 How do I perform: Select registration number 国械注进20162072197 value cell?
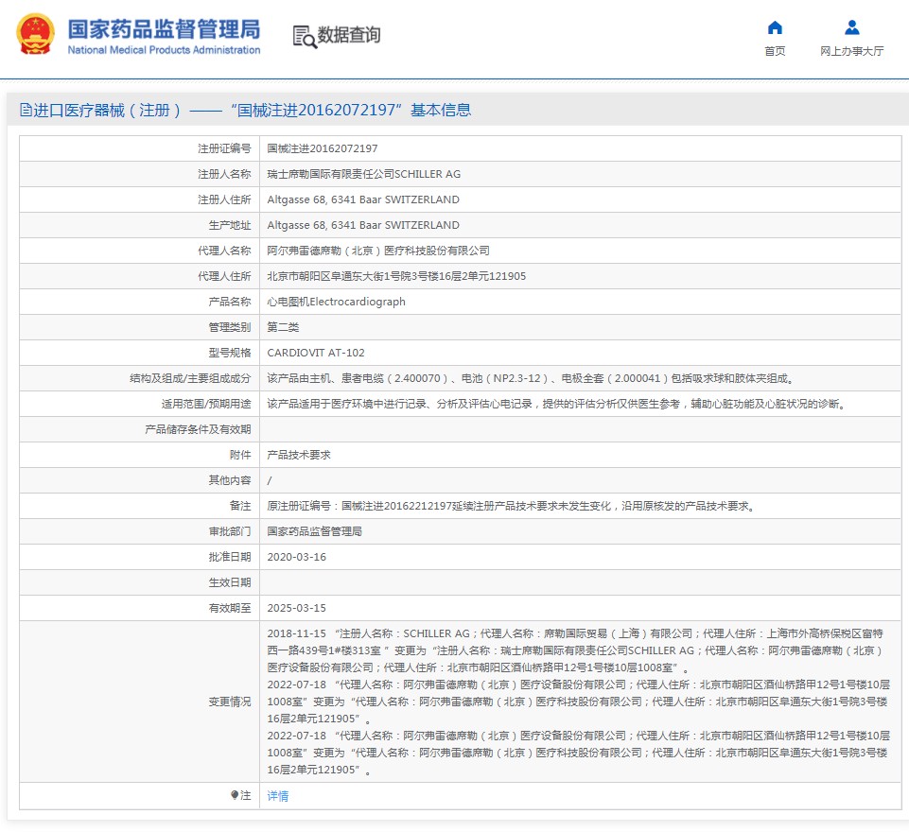click(x=323, y=148)
